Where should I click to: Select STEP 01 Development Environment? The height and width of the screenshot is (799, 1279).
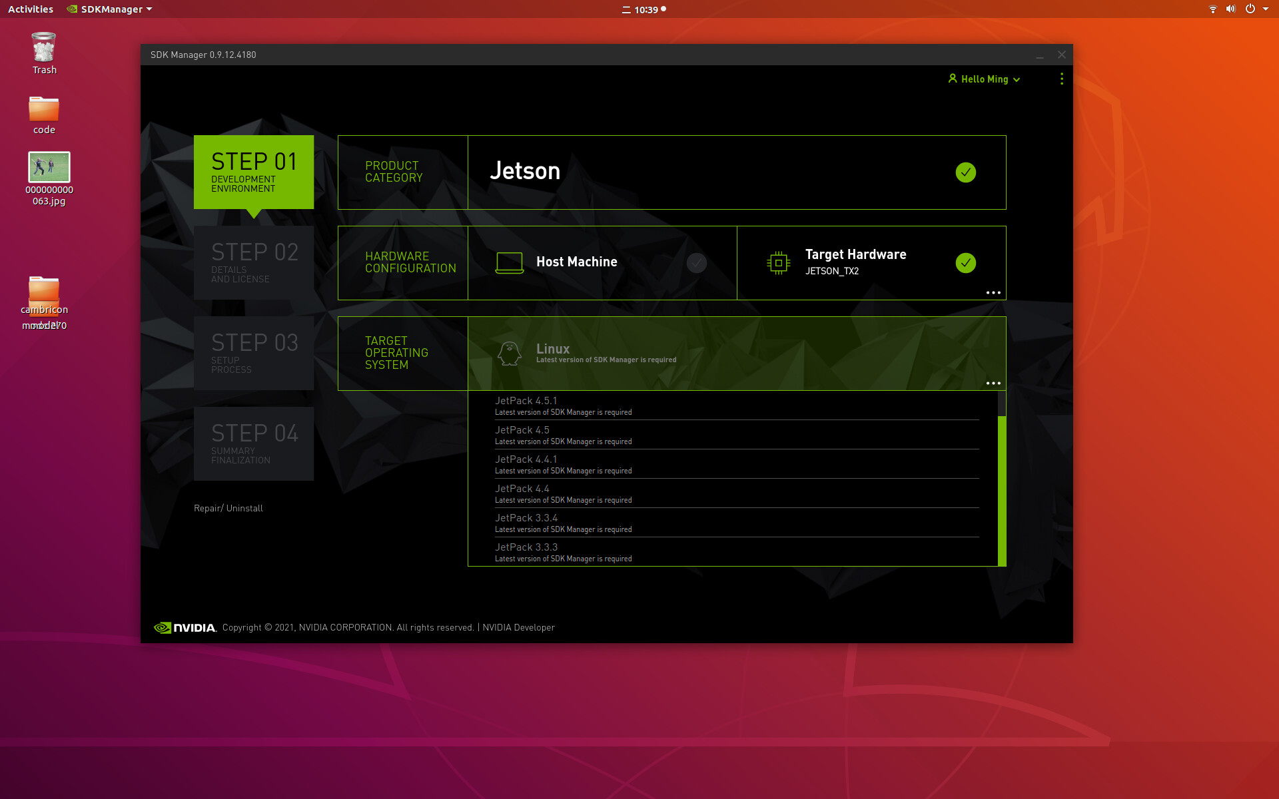[254, 172]
